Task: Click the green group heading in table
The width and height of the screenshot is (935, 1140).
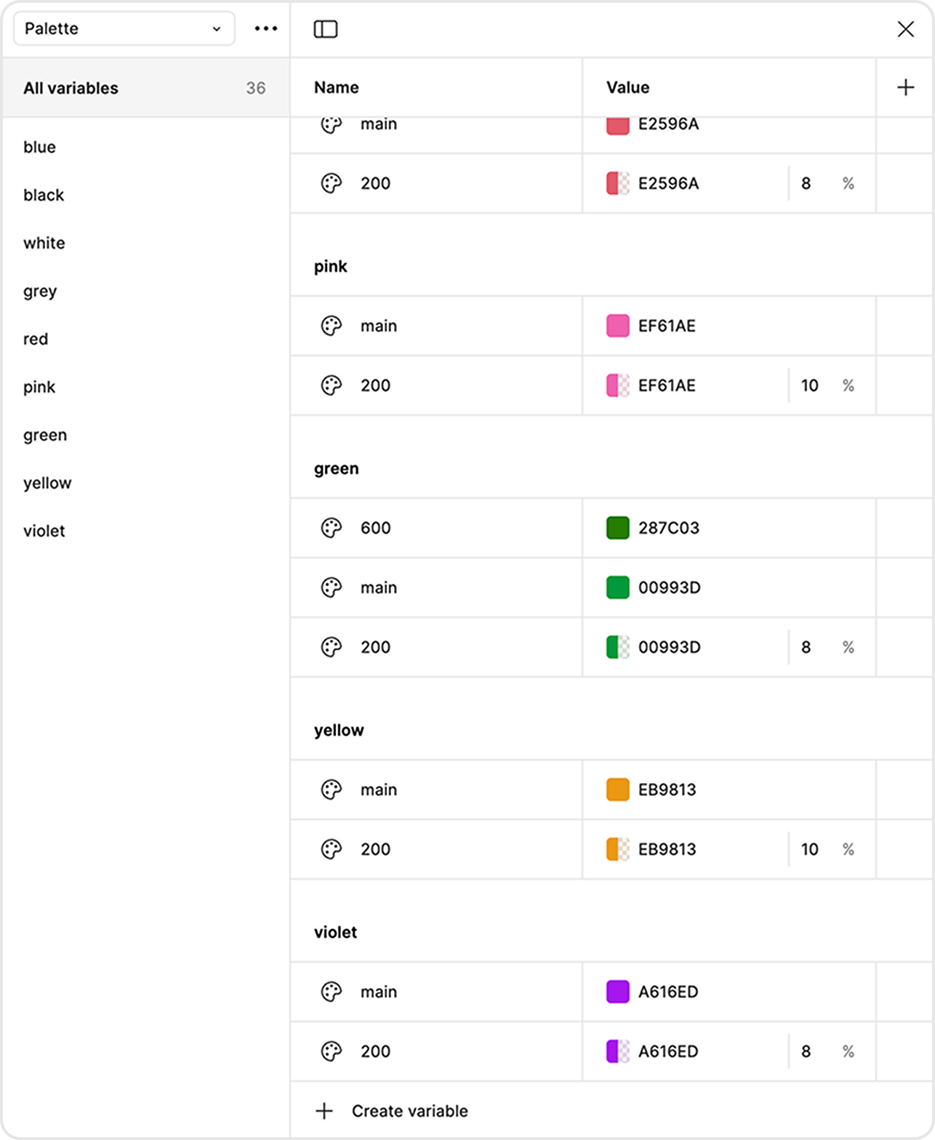Action: pyautogui.click(x=337, y=469)
